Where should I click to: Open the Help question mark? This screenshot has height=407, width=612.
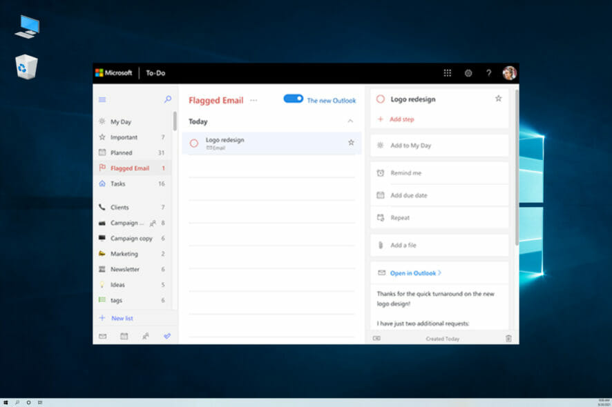tap(488, 73)
